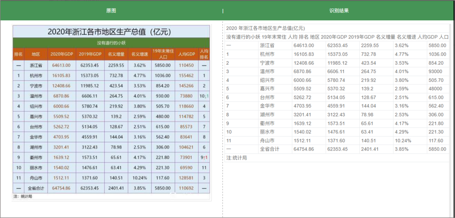Click the 名义增速 header in original image
The height and width of the screenshot is (218, 455).
coord(139,54)
